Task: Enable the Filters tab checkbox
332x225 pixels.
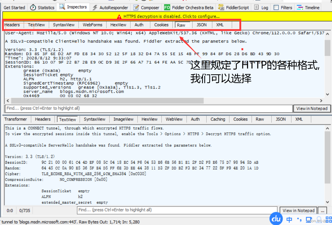Action: click(x=276, y=8)
